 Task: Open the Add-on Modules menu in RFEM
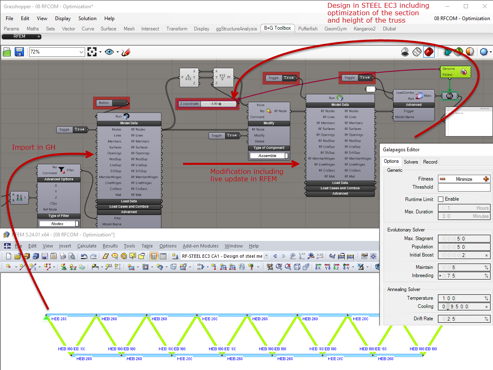click(200, 246)
